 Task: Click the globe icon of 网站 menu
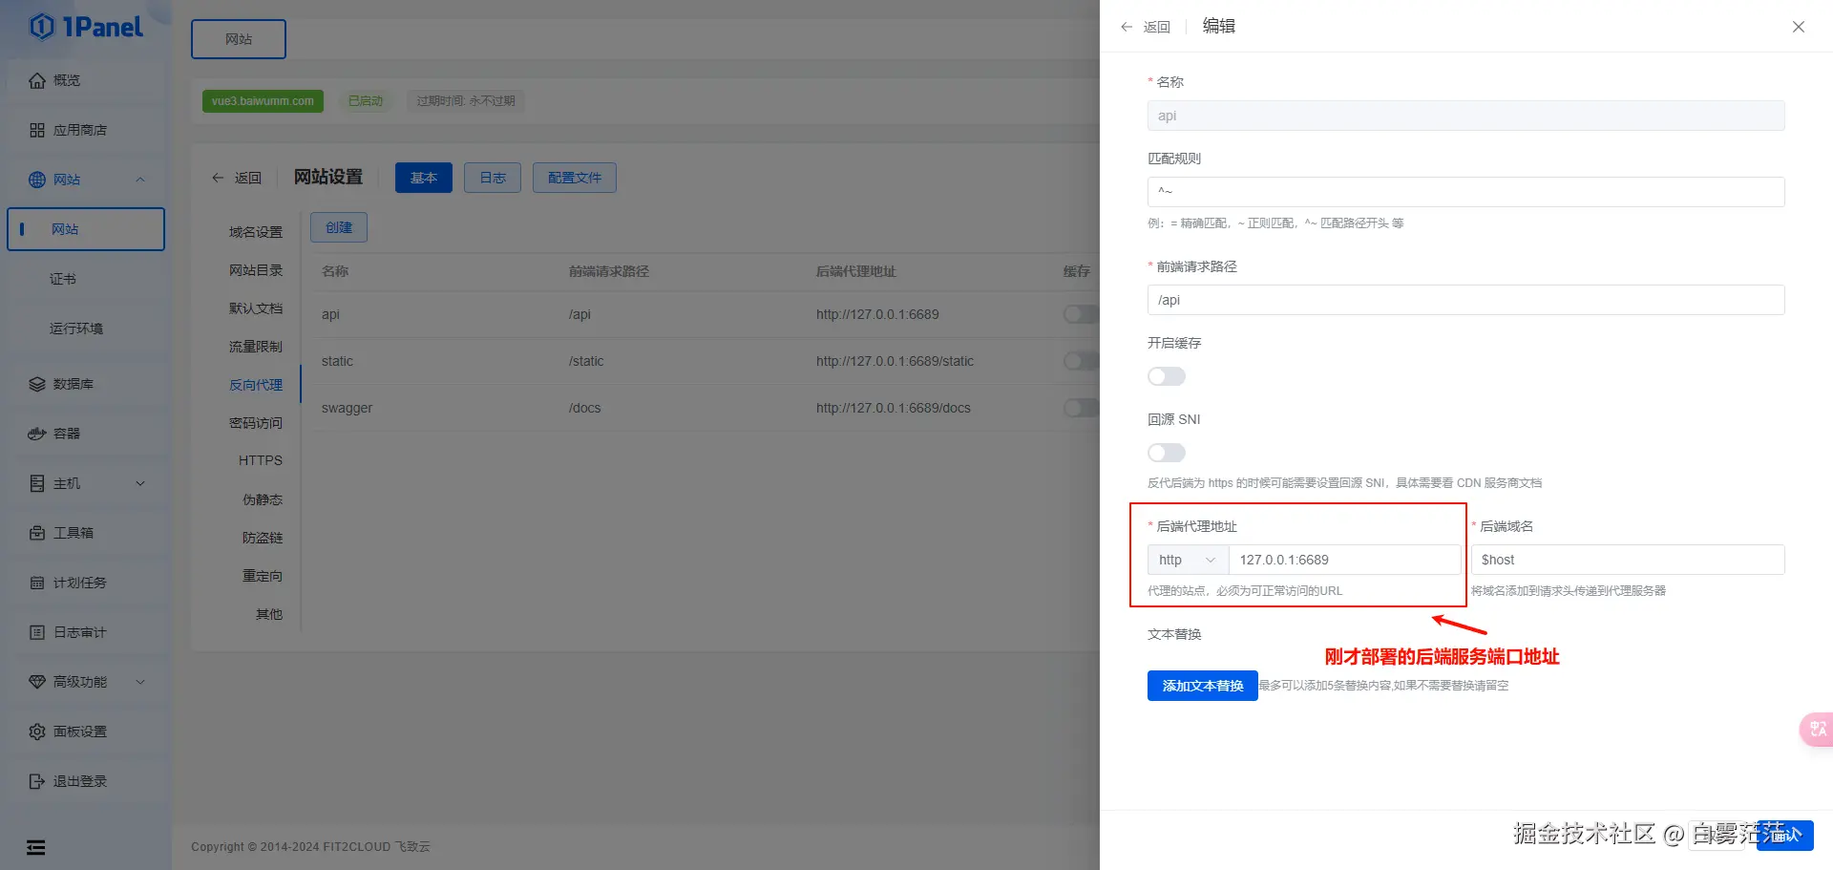point(37,180)
